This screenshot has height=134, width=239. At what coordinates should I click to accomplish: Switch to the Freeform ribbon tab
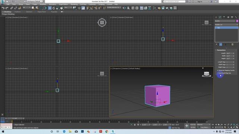point(18,12)
